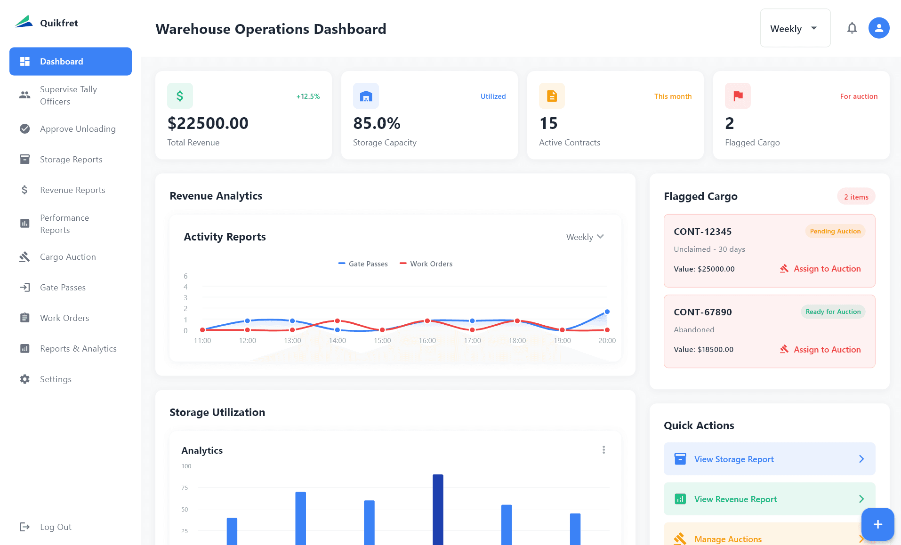This screenshot has width=901, height=545.
Task: Assign CONT-12345 to auction
Action: [x=820, y=269]
